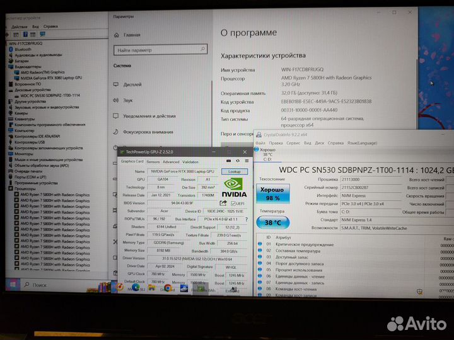
Task: Click the Windows Start button
Action: point(11,285)
